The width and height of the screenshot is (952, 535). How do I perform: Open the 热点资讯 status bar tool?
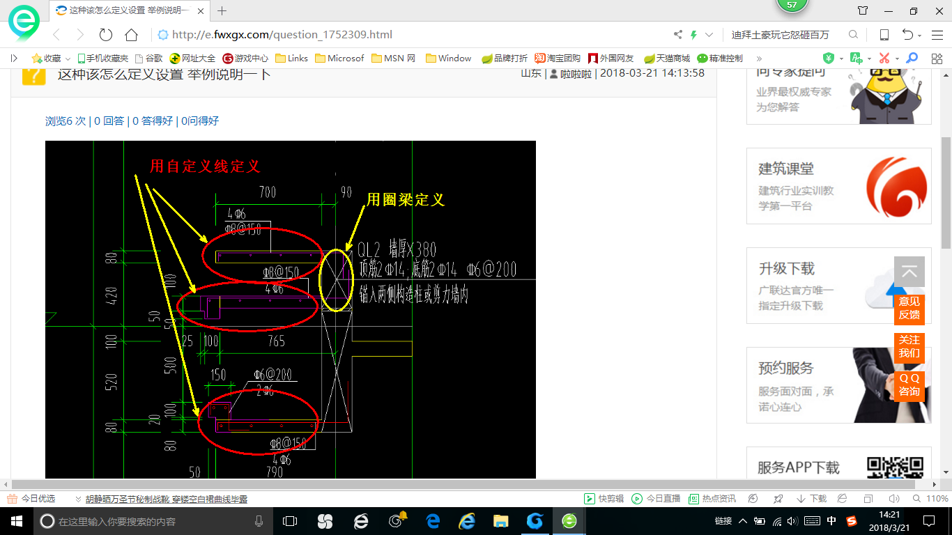[712, 499]
